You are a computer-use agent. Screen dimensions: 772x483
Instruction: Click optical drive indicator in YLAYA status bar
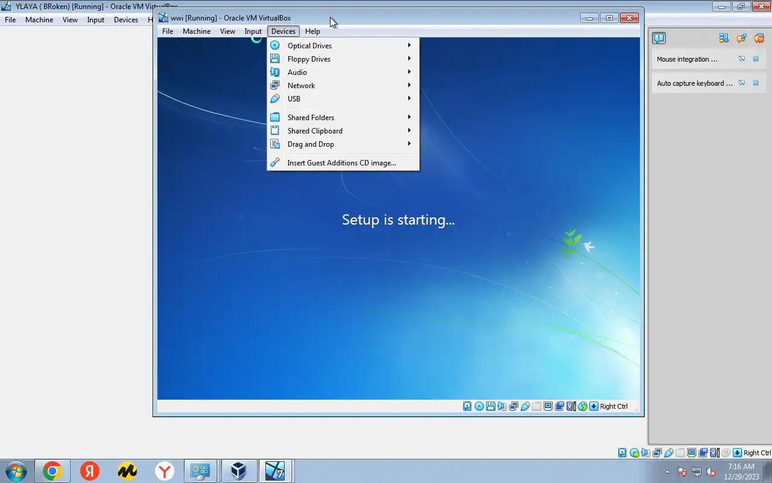click(x=634, y=453)
